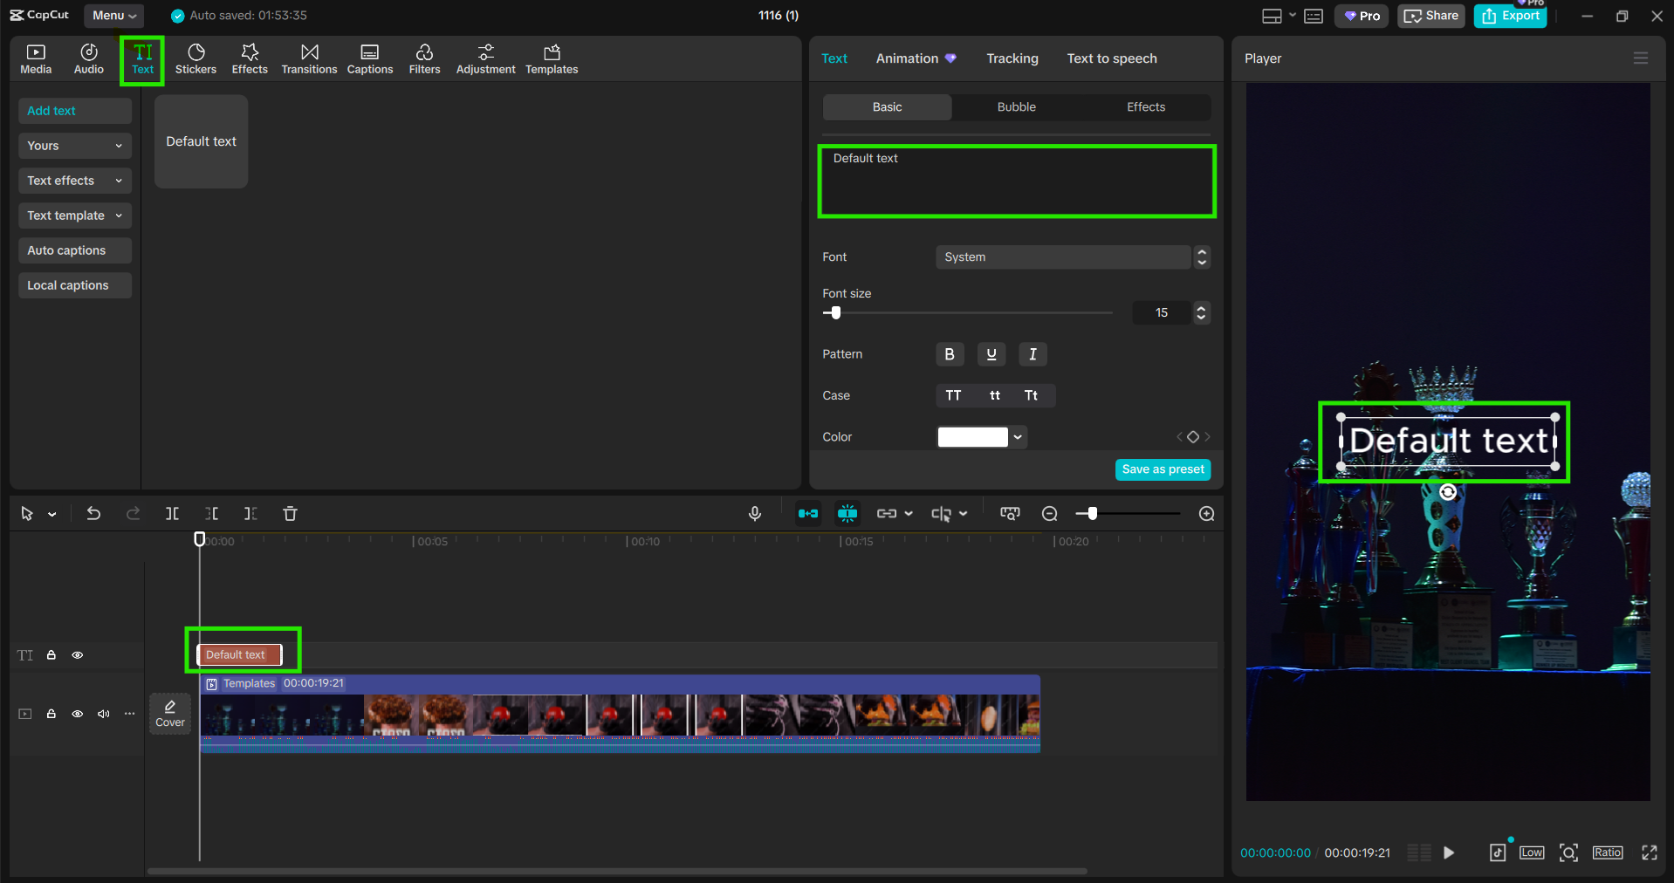Expand the Text effects category
Screen dimensions: 1674x883
click(74, 181)
